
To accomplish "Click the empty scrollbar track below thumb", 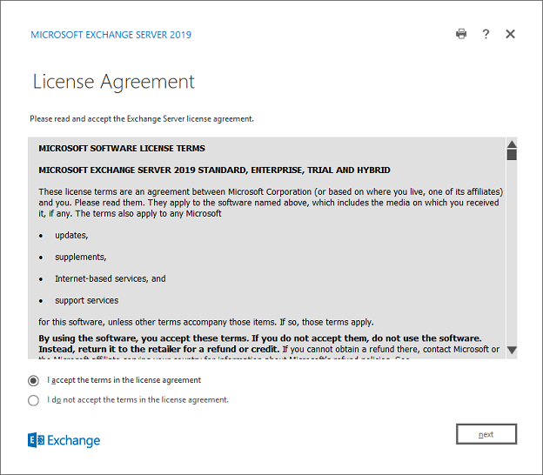I will [x=512, y=252].
